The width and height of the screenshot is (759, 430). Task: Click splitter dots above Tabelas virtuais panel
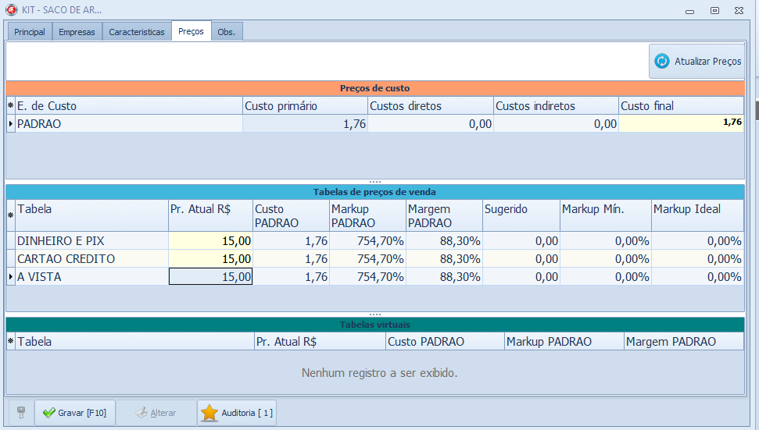pos(375,313)
